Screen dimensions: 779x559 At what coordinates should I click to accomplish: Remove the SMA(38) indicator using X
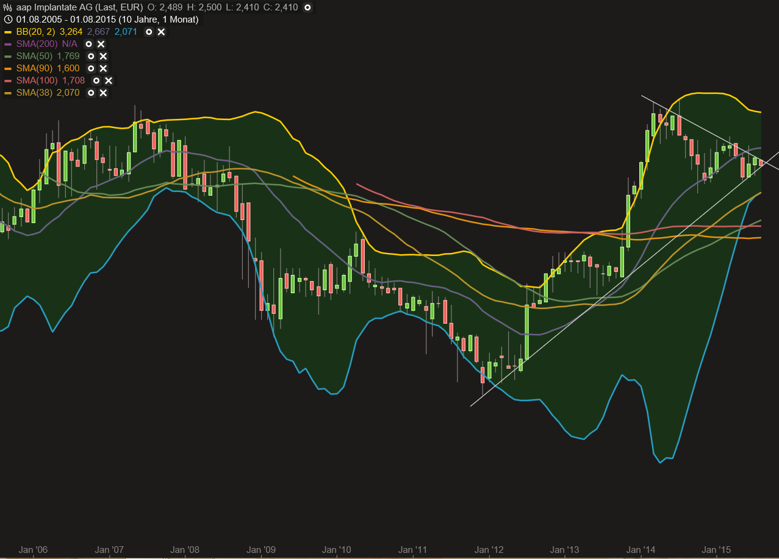pos(104,93)
